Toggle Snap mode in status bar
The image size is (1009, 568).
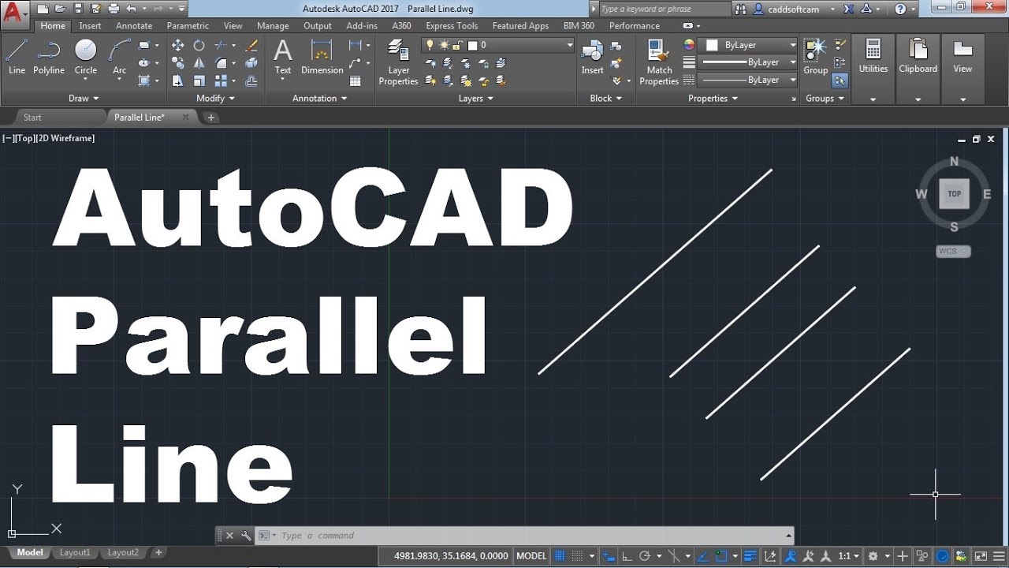pyautogui.click(x=577, y=555)
